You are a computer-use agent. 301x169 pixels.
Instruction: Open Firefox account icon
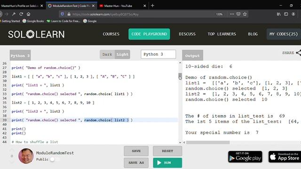[293, 14]
